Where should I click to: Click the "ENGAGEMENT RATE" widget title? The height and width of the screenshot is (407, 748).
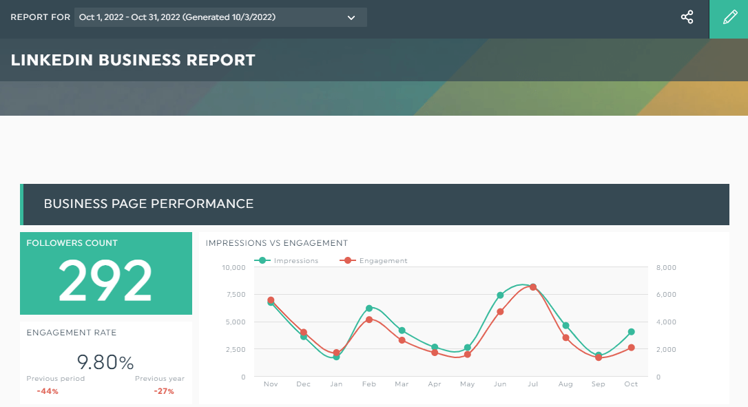tap(72, 333)
